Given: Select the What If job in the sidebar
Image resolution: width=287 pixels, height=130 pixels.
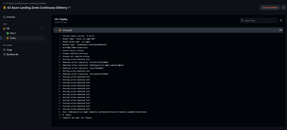Looking at the screenshot, I should pos(13,33).
